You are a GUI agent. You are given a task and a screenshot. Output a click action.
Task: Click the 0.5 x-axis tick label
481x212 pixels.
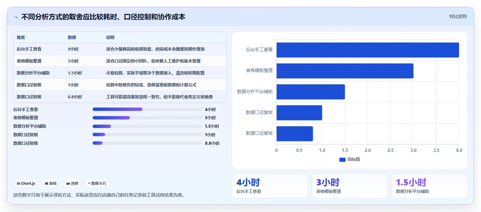click(x=299, y=151)
